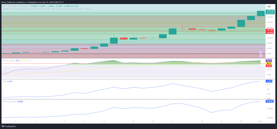Screen dimensions: 277x129
Task: Click the Dec label on time axis
Action: 260,122
